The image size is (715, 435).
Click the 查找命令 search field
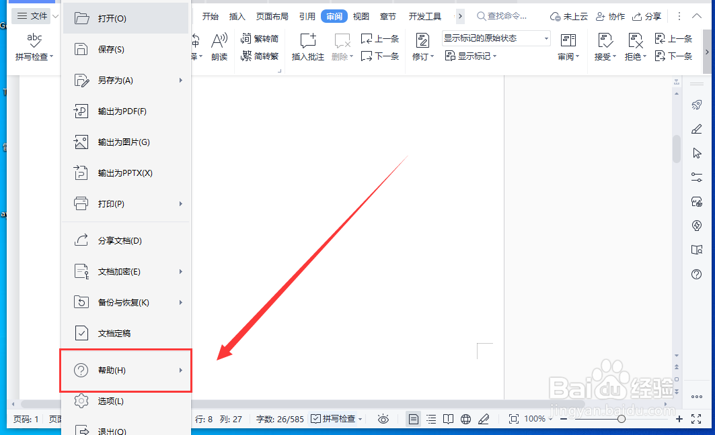pyautogui.click(x=502, y=16)
